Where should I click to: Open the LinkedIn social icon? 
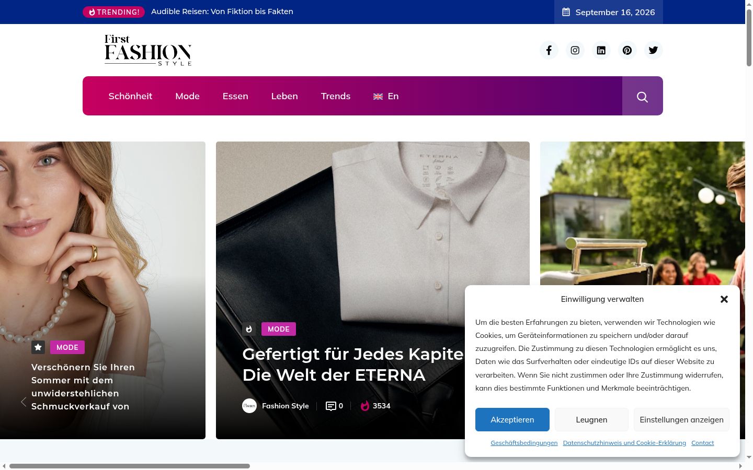pos(601,50)
